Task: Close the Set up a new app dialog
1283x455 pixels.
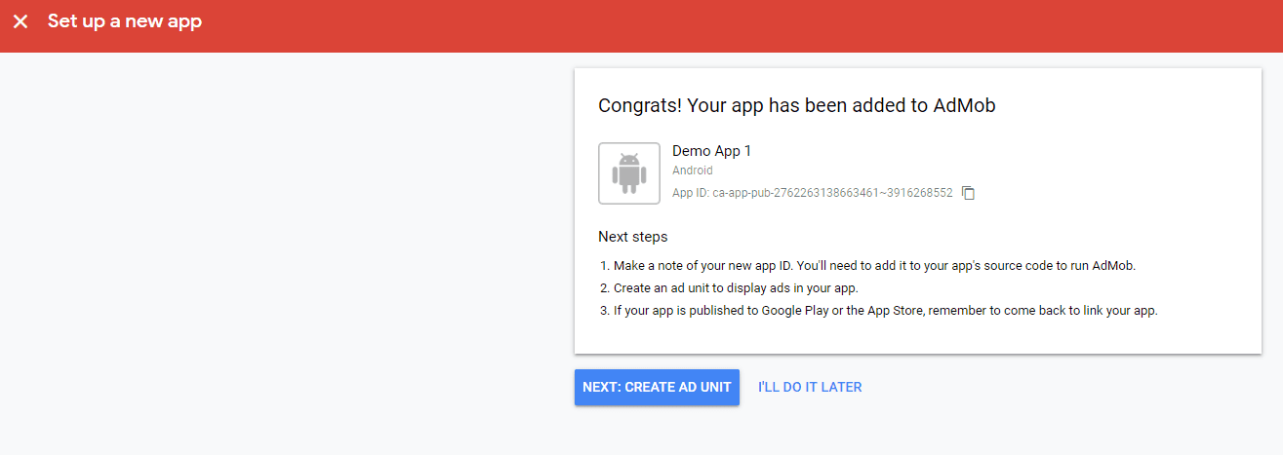Action: tap(20, 21)
